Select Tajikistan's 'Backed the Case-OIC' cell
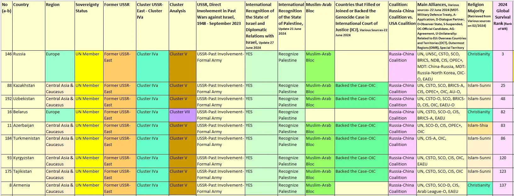514x196 pixels. click(361, 175)
